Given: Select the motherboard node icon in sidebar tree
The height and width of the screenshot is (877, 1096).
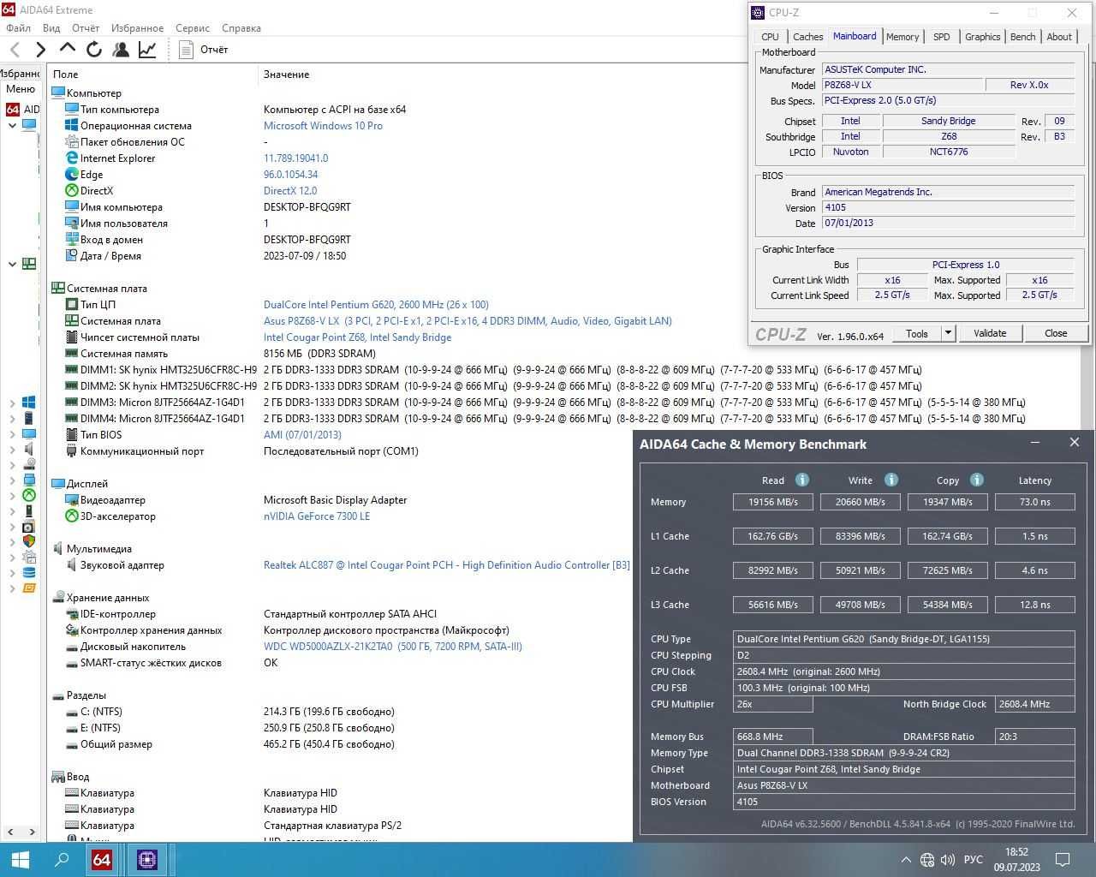Looking at the screenshot, I should click(29, 264).
